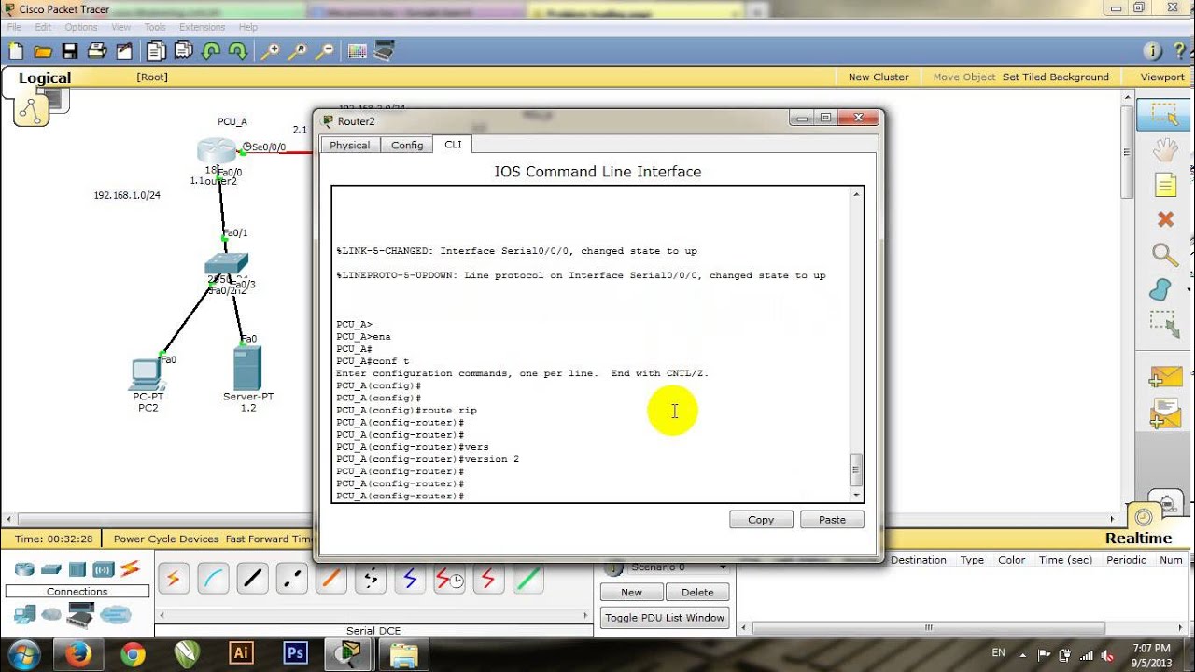
Task: Click the Zoom In magnifier icon
Action: [x=270, y=51]
